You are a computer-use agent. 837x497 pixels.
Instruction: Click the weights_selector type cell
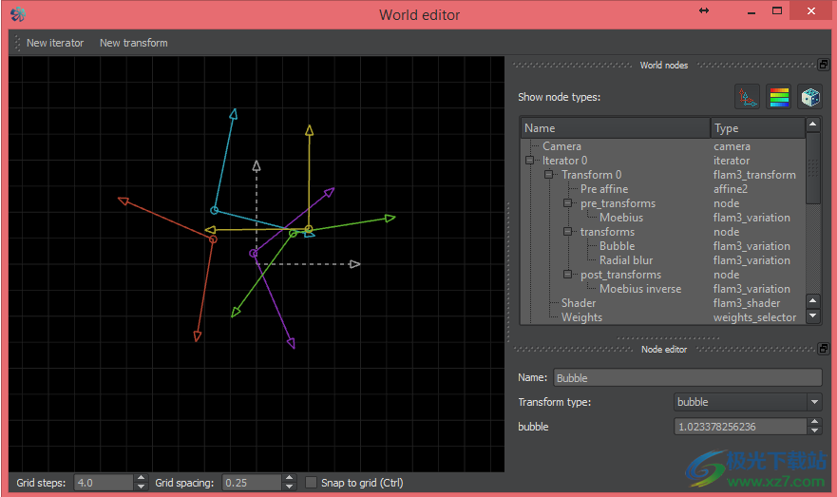click(754, 317)
